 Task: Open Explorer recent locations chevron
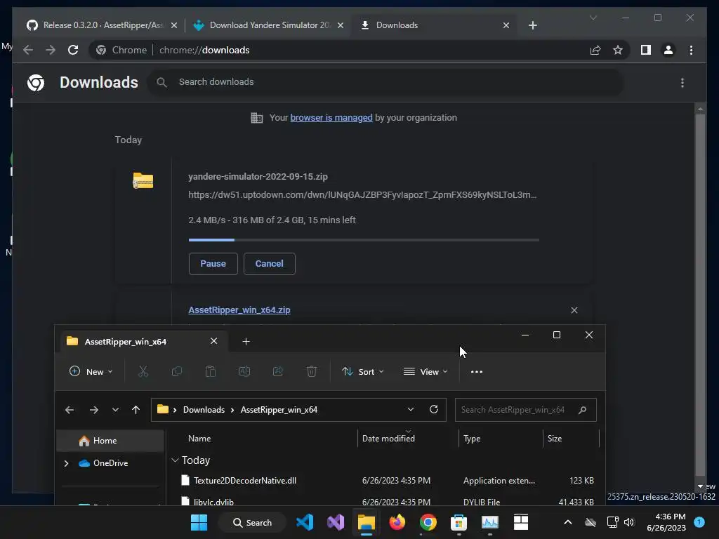tap(115, 410)
